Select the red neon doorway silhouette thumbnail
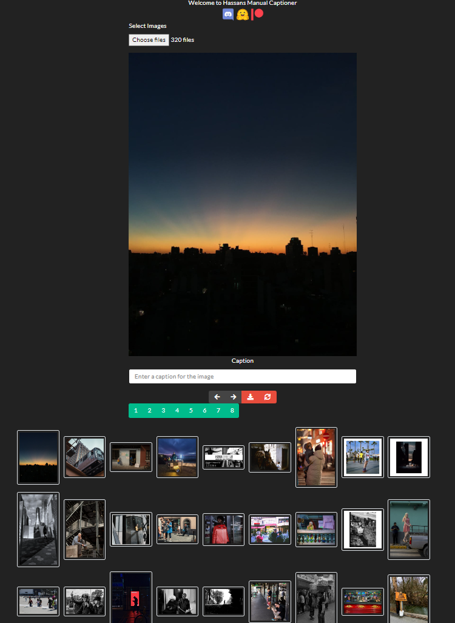Viewport: 455px width, 623px height. pos(131,598)
